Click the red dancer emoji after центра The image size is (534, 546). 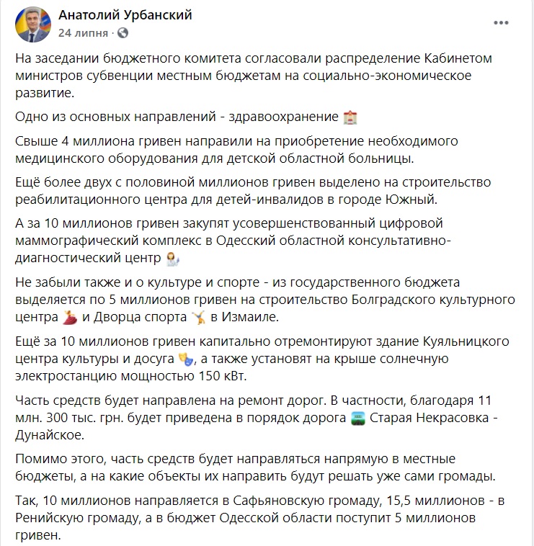70,318
